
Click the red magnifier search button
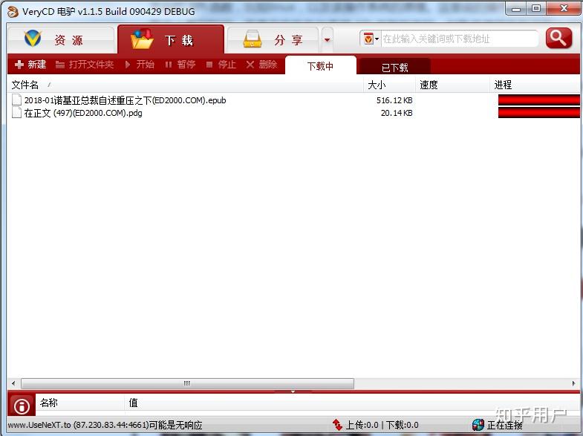pyautogui.click(x=558, y=38)
